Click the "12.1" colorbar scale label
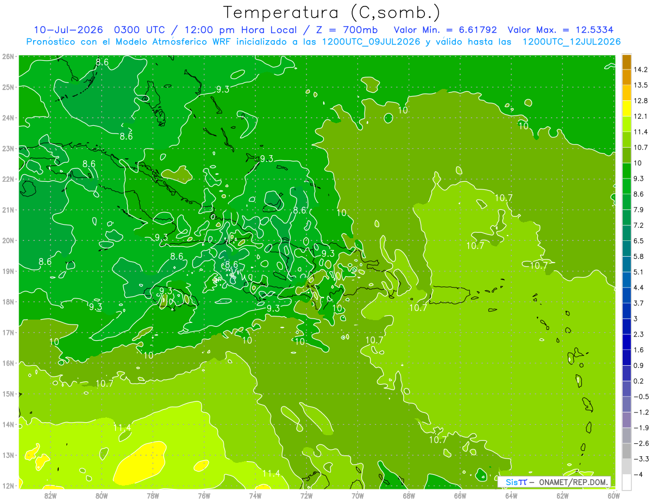 pyautogui.click(x=640, y=117)
